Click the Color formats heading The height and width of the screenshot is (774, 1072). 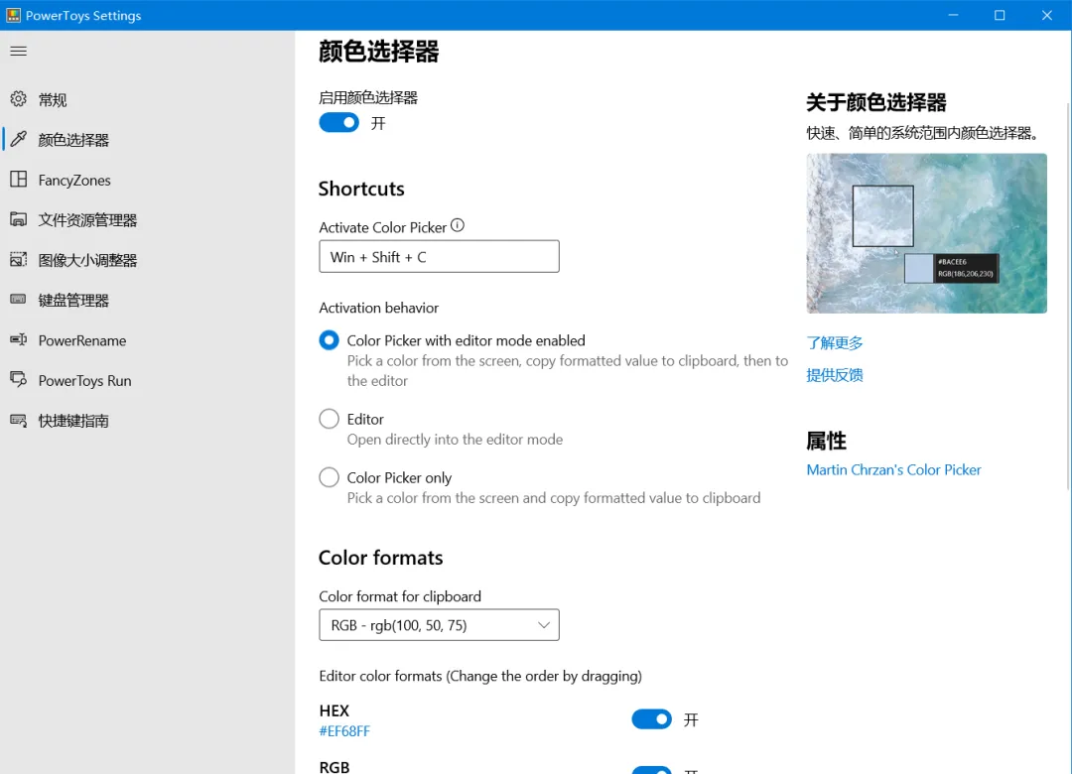click(x=381, y=558)
